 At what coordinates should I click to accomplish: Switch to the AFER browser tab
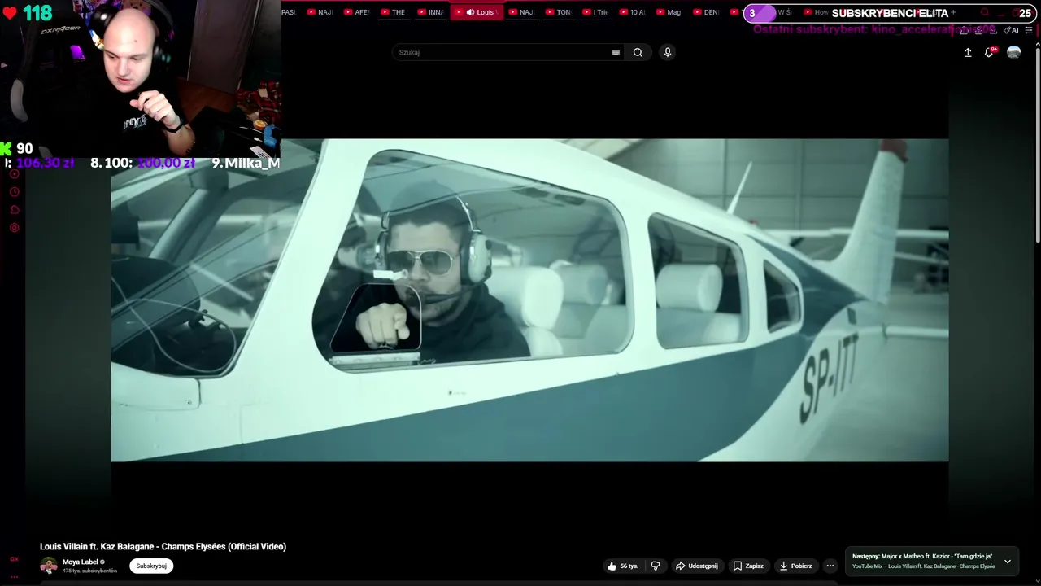[356, 12]
